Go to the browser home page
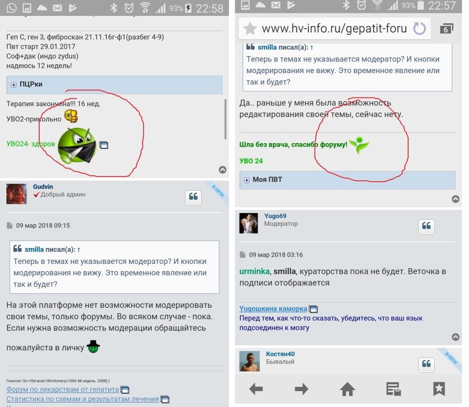 (x=348, y=390)
